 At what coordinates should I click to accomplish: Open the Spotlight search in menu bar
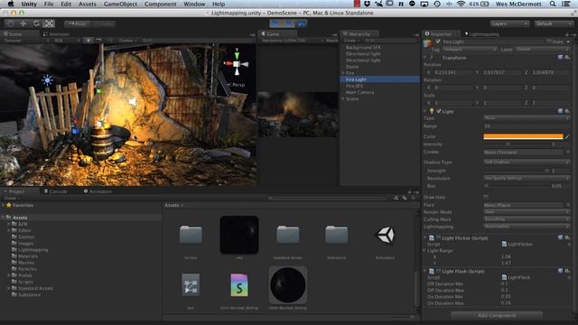(x=552, y=4)
